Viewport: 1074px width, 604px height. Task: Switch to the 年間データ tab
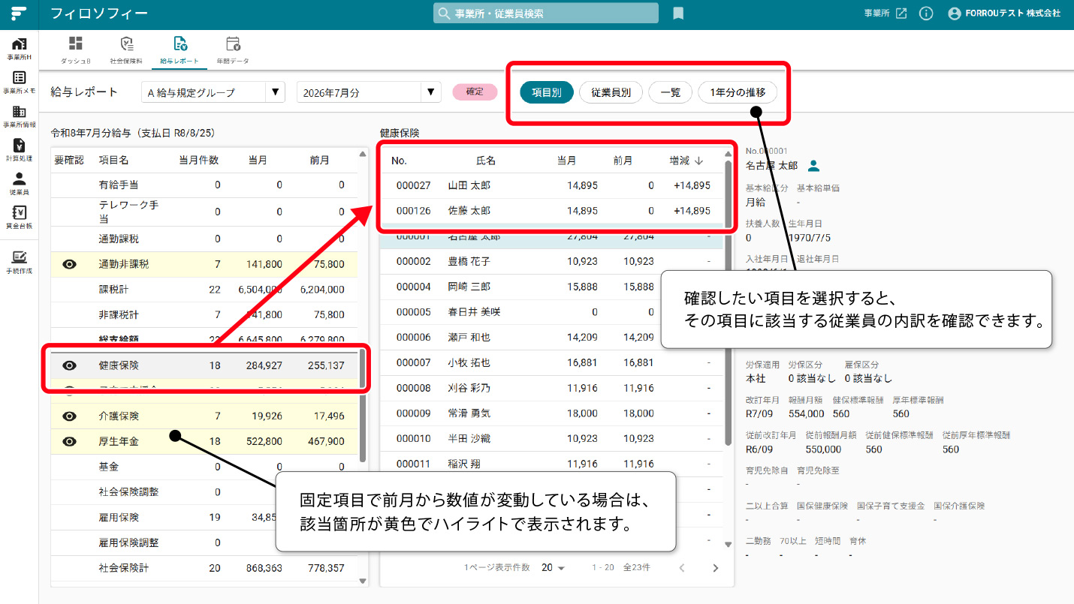[x=233, y=50]
